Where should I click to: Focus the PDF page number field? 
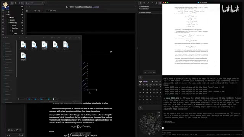(x=48, y=11)
